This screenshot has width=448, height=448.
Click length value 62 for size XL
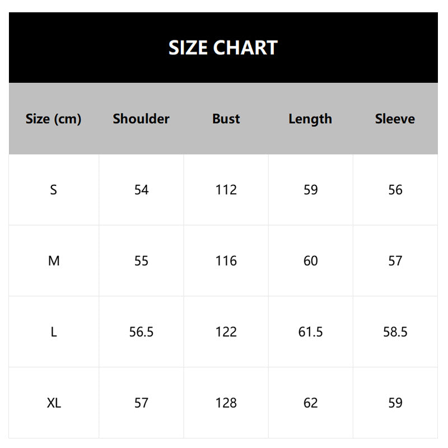[310, 403]
